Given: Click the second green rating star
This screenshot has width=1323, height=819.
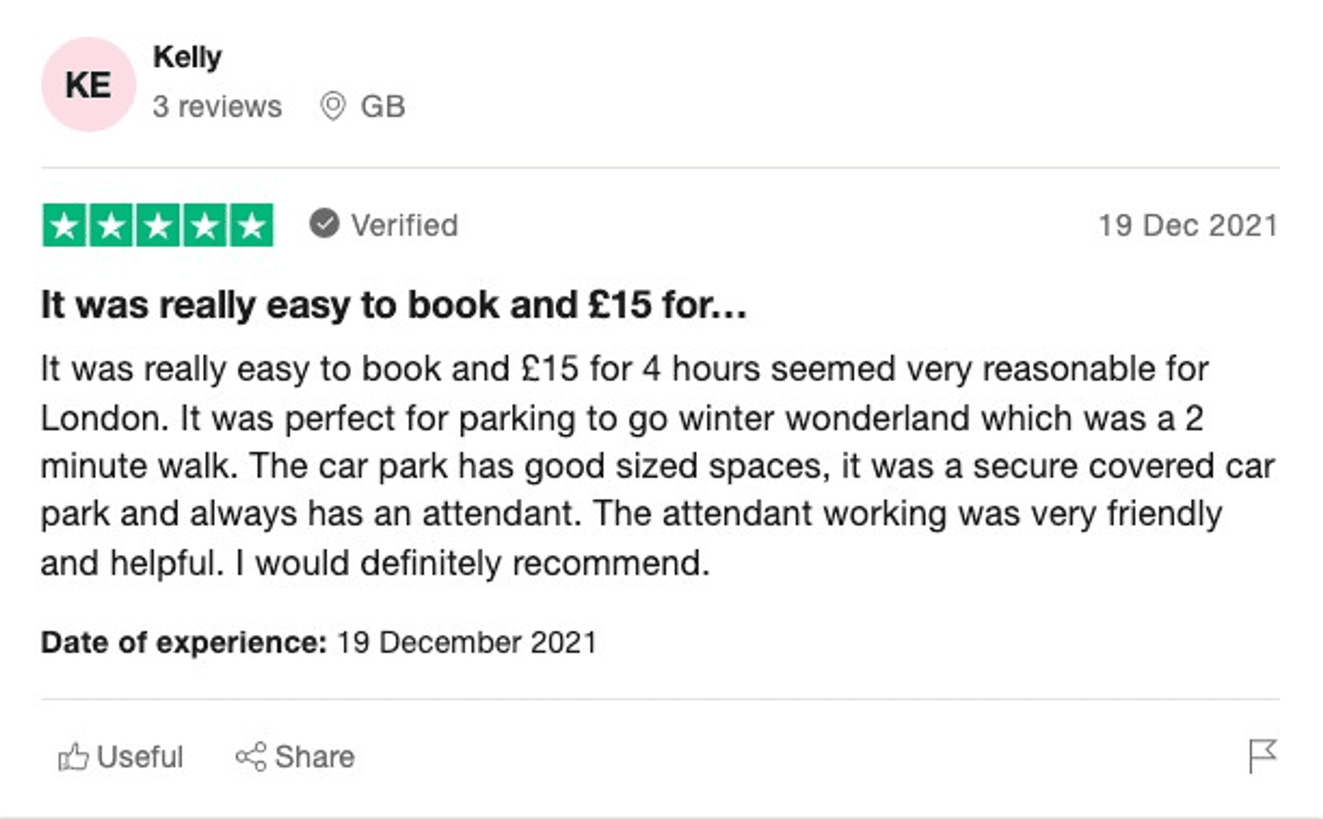Looking at the screenshot, I should tap(111, 225).
